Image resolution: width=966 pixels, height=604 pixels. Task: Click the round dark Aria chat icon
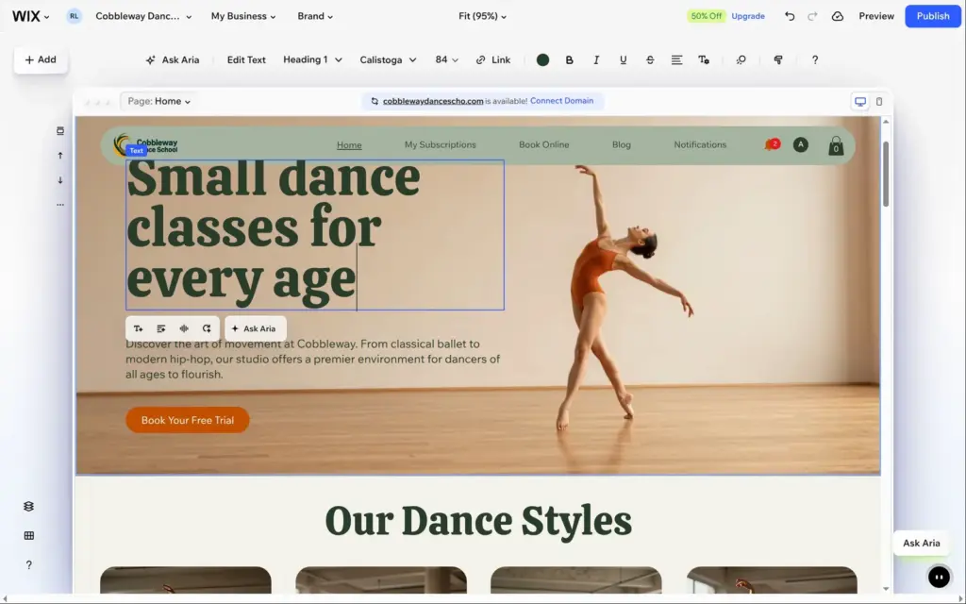tap(939, 577)
